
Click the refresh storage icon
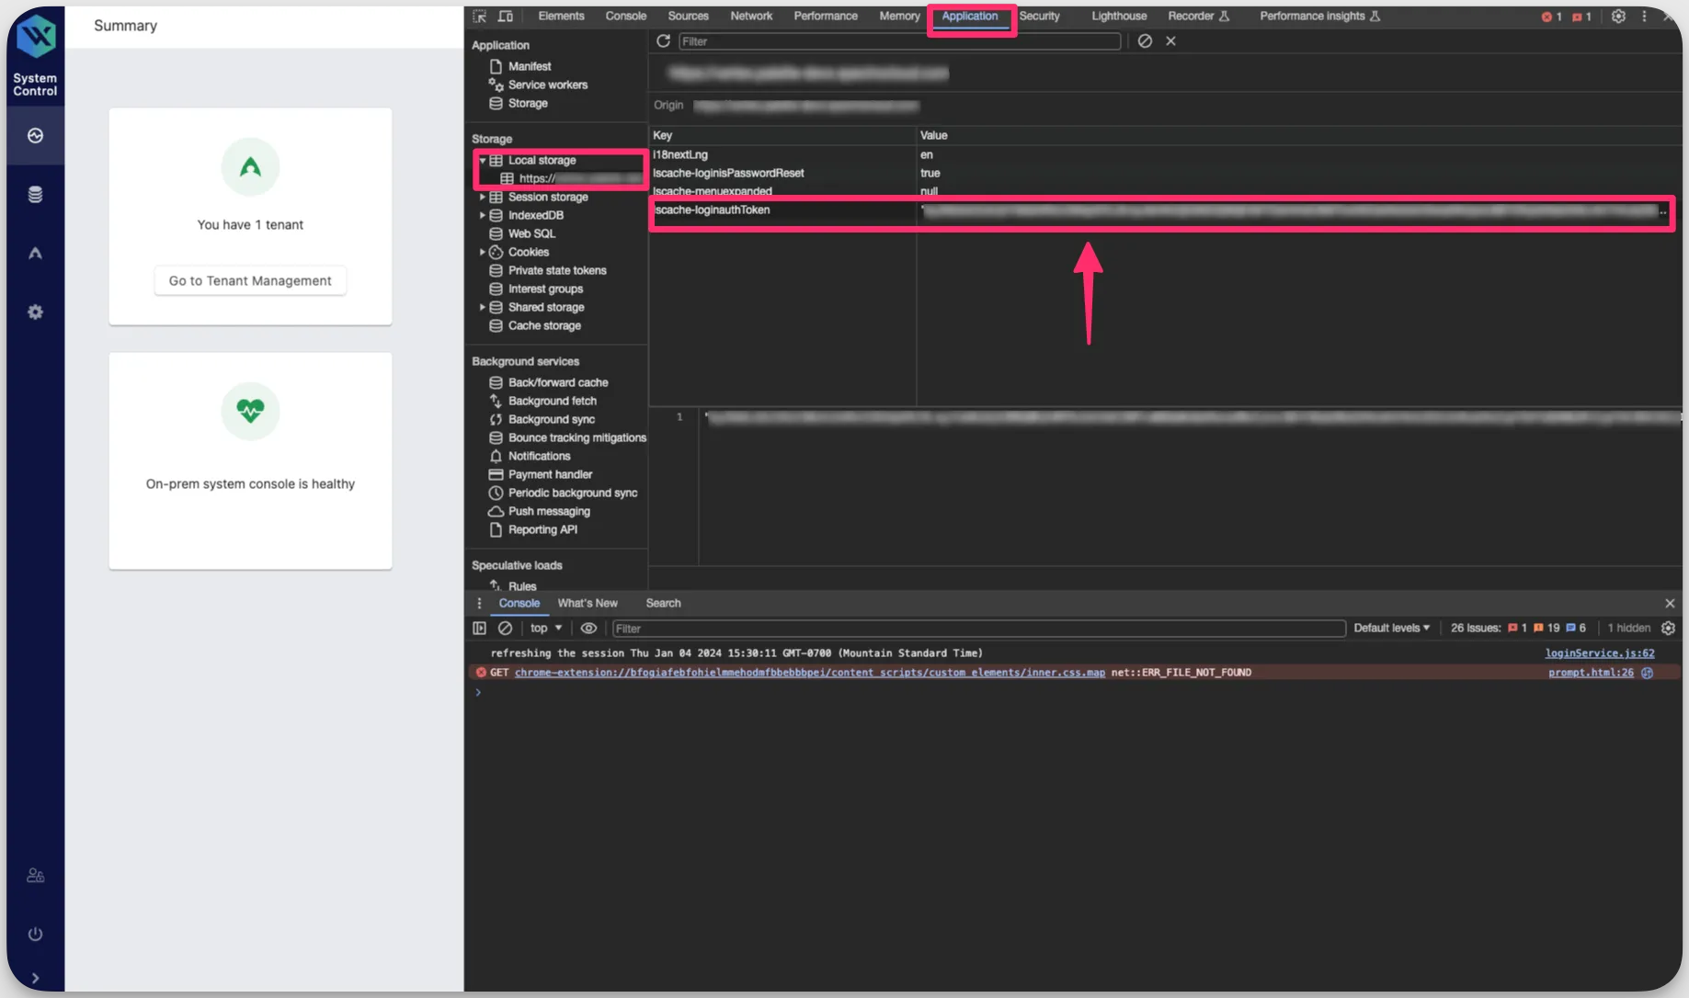click(663, 41)
